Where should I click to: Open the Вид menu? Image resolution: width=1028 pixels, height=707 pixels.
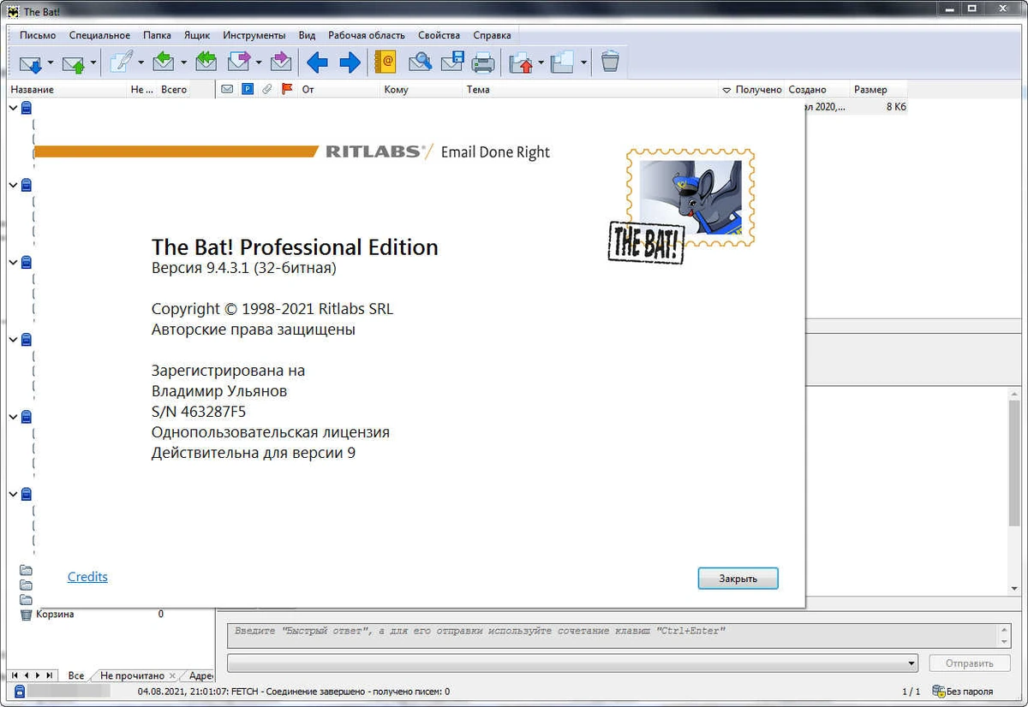308,36
